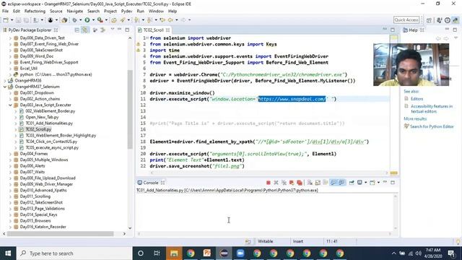462x260 pixels.
Task: Open the Zoom app taskbar icon
Action: pos(240,253)
